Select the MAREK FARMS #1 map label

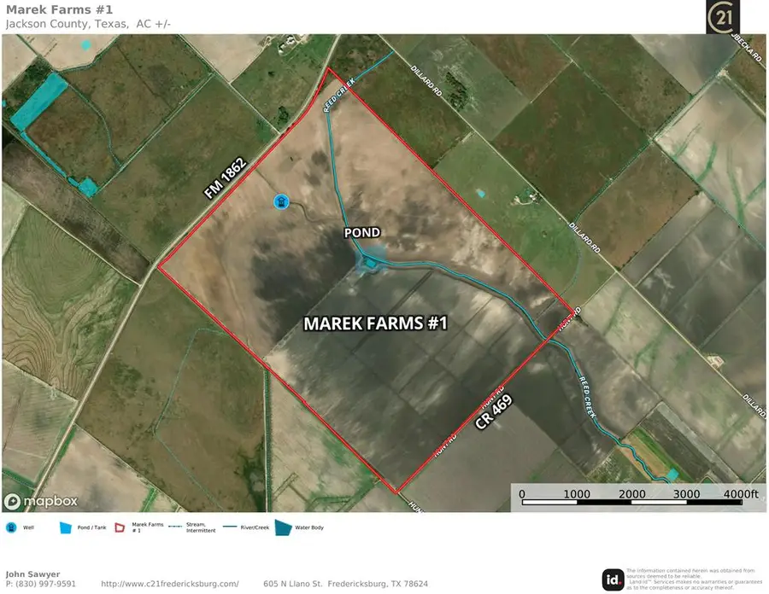[x=377, y=323]
